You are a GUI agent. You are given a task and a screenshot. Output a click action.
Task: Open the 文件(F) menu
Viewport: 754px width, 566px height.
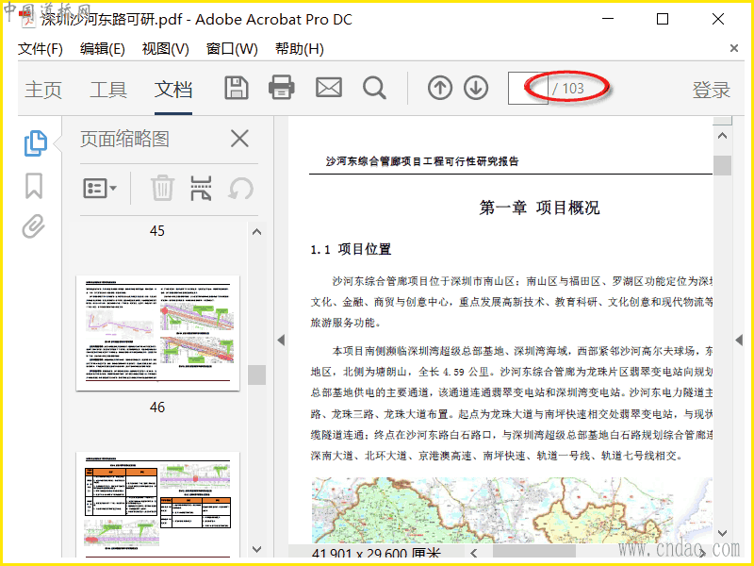[41, 49]
